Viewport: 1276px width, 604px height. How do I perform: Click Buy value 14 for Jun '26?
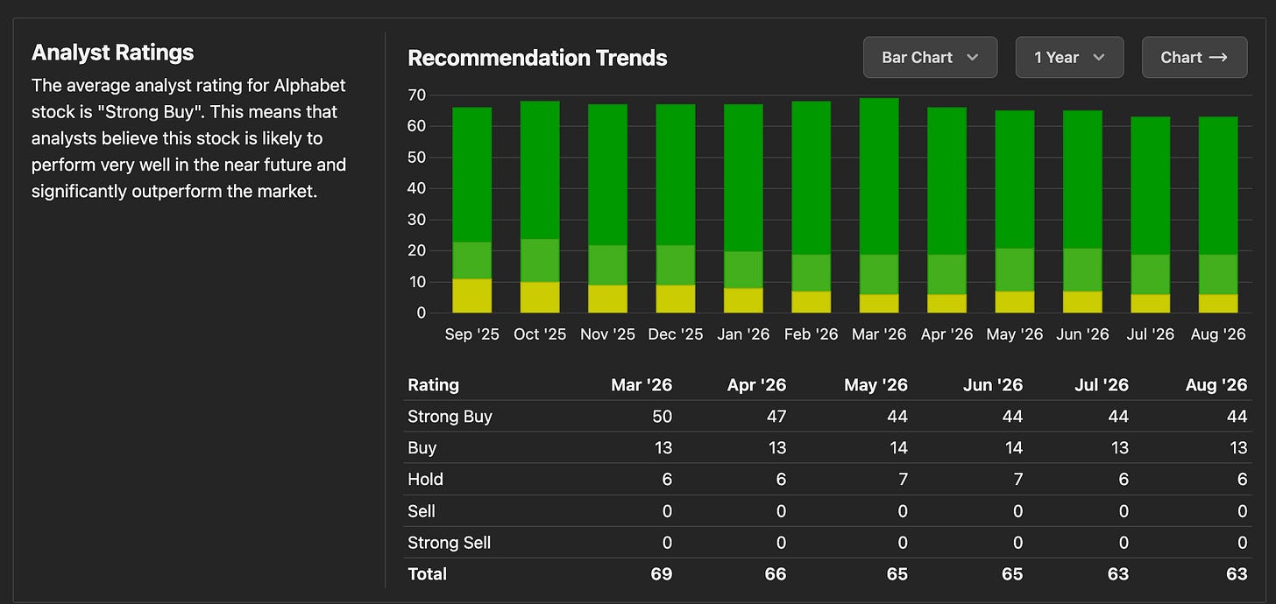point(1013,448)
